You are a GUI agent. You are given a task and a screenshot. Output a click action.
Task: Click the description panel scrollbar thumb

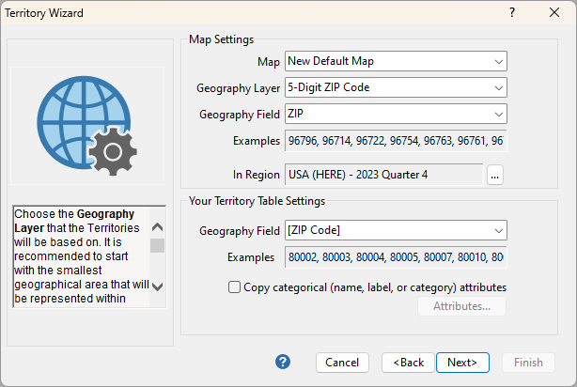click(157, 245)
